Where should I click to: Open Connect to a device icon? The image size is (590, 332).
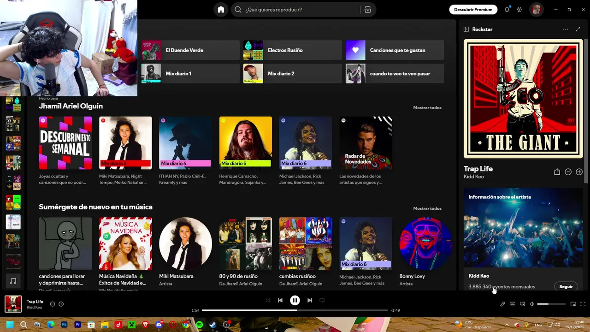pyautogui.click(x=522, y=304)
